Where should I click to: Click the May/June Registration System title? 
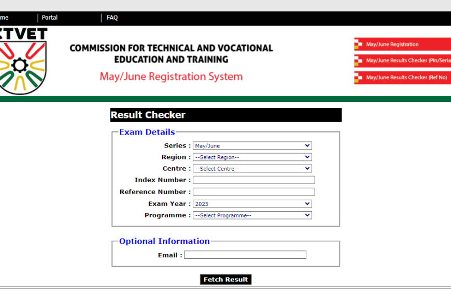(x=171, y=77)
